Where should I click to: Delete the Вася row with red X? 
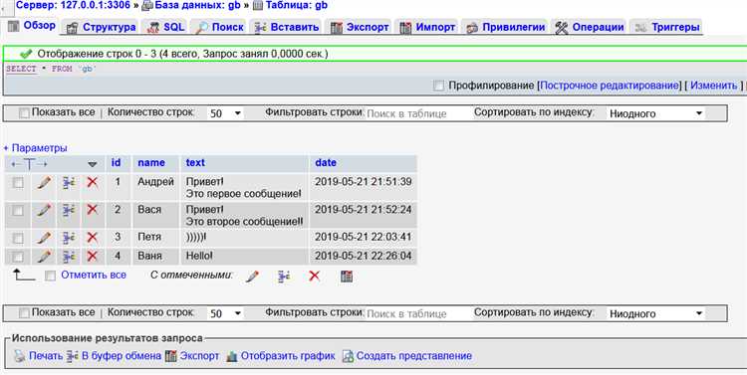93,210
